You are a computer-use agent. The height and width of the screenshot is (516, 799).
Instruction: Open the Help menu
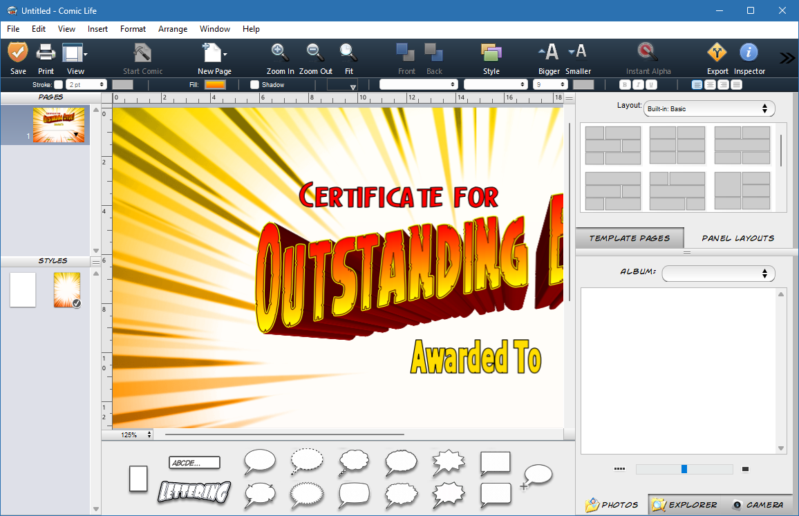(x=251, y=29)
